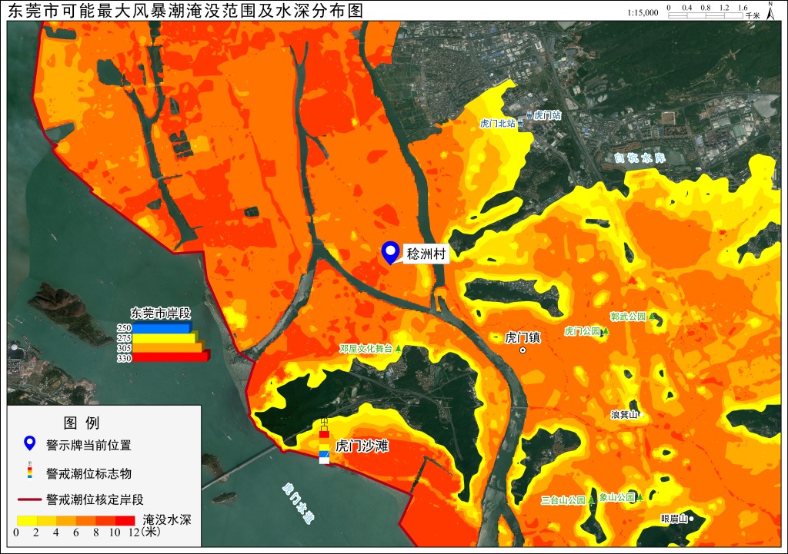The height and width of the screenshot is (554, 788).
Task: Click the scale bar at the top
Action: 706,15
